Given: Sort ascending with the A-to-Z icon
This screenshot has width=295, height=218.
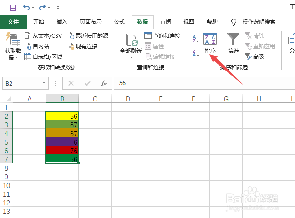Looking at the screenshot, I should [x=196, y=39].
